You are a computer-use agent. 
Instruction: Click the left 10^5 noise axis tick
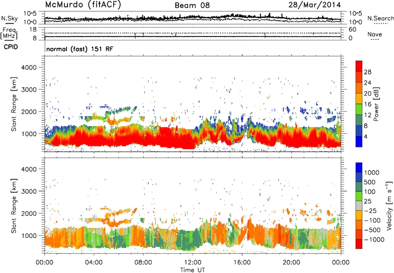30,14
